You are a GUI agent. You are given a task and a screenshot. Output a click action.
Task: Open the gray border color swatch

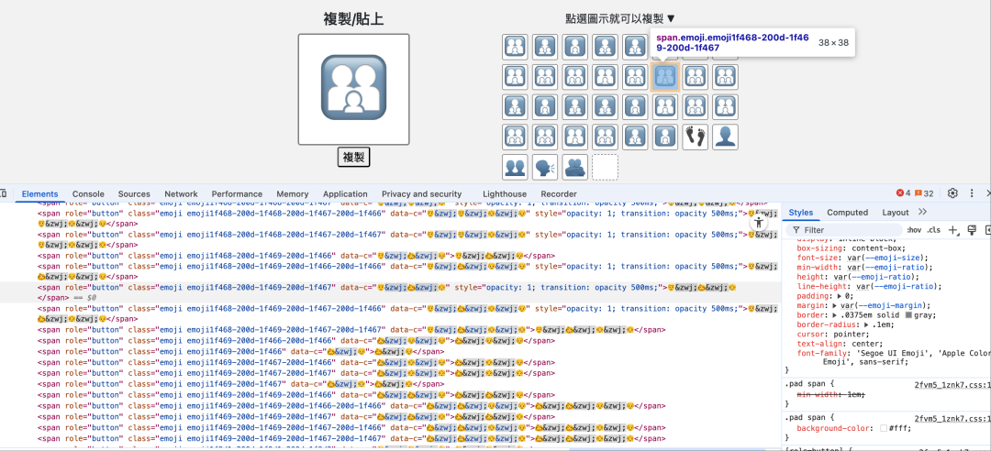tap(908, 315)
